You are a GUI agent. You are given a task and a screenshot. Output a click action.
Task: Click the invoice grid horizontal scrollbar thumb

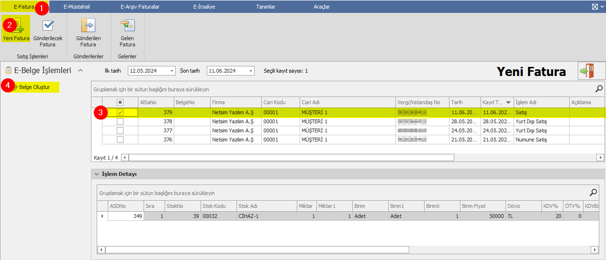point(291,157)
